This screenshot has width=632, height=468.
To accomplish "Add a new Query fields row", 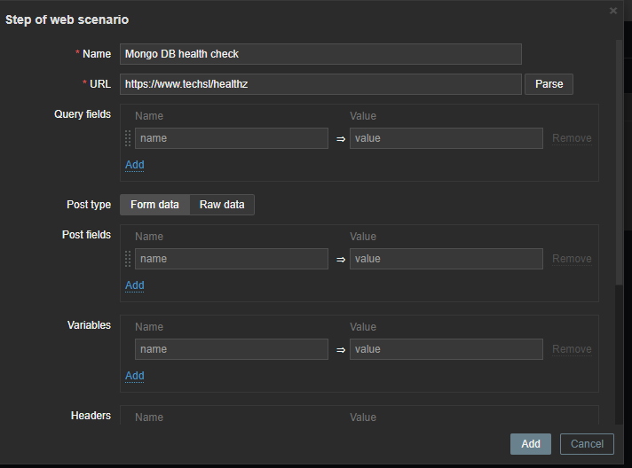I will [134, 165].
